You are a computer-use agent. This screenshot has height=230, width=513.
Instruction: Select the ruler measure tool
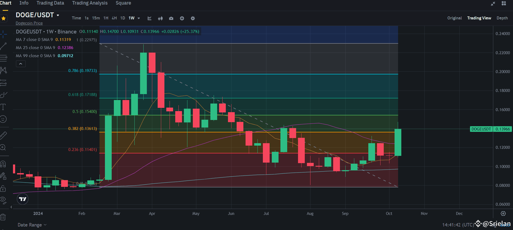coord(4,135)
